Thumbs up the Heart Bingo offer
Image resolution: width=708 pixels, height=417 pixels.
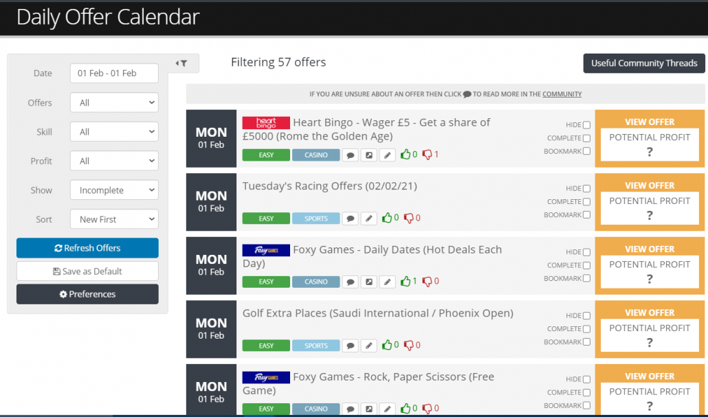[406, 155]
